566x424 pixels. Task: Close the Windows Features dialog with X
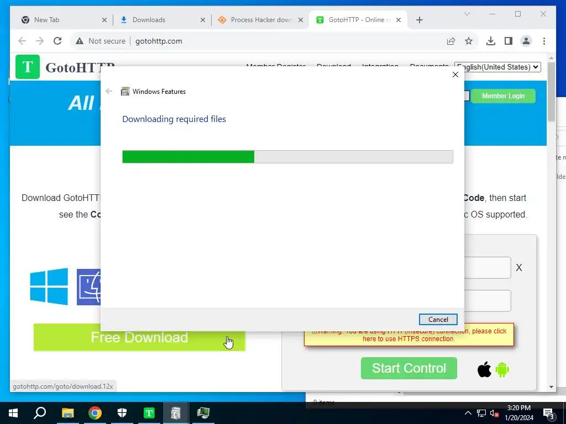(455, 75)
